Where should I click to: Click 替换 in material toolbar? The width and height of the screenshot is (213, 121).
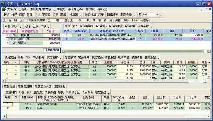[61, 93]
